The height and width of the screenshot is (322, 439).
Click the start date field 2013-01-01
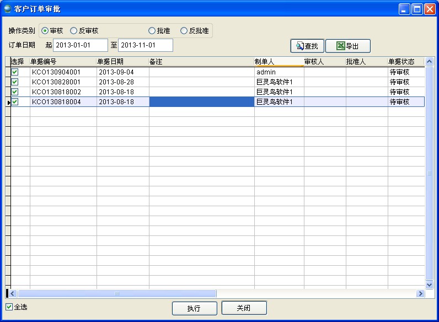[80, 45]
